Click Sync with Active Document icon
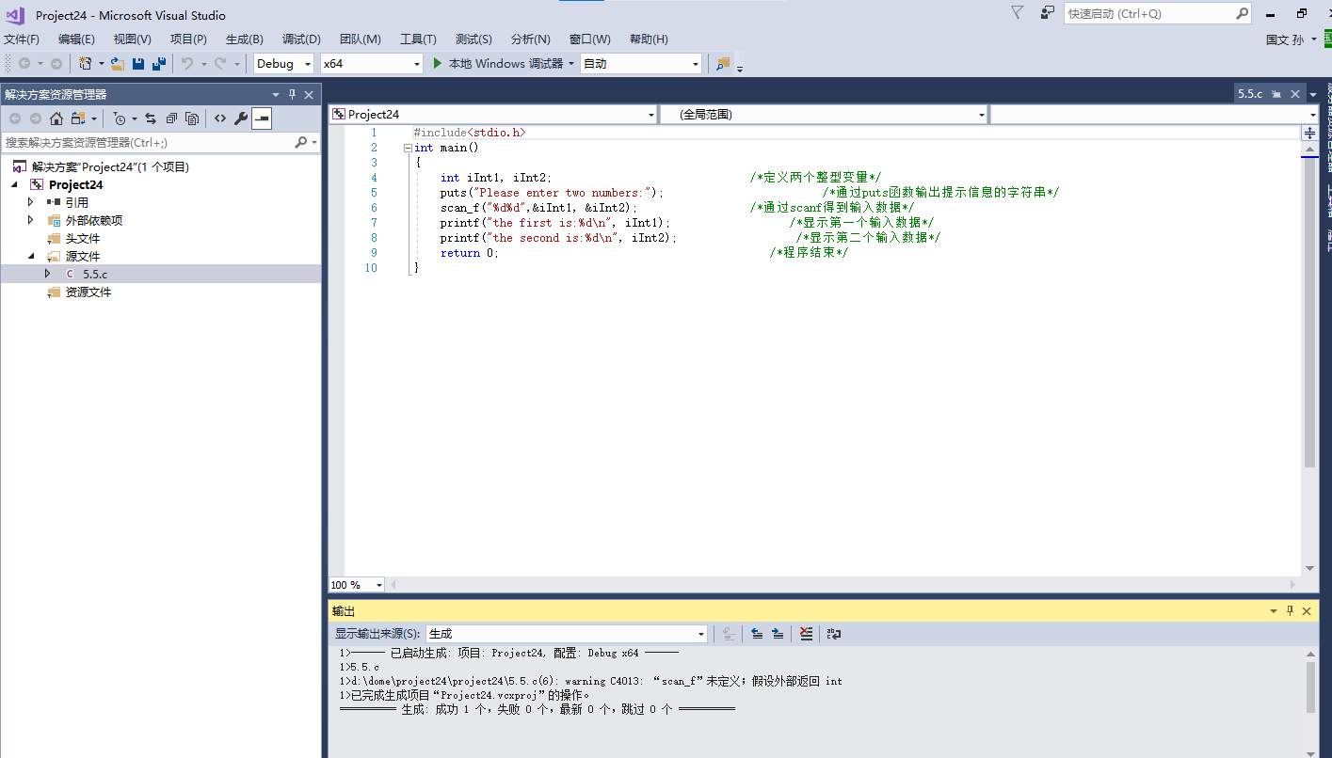The height and width of the screenshot is (758, 1332). 151,118
